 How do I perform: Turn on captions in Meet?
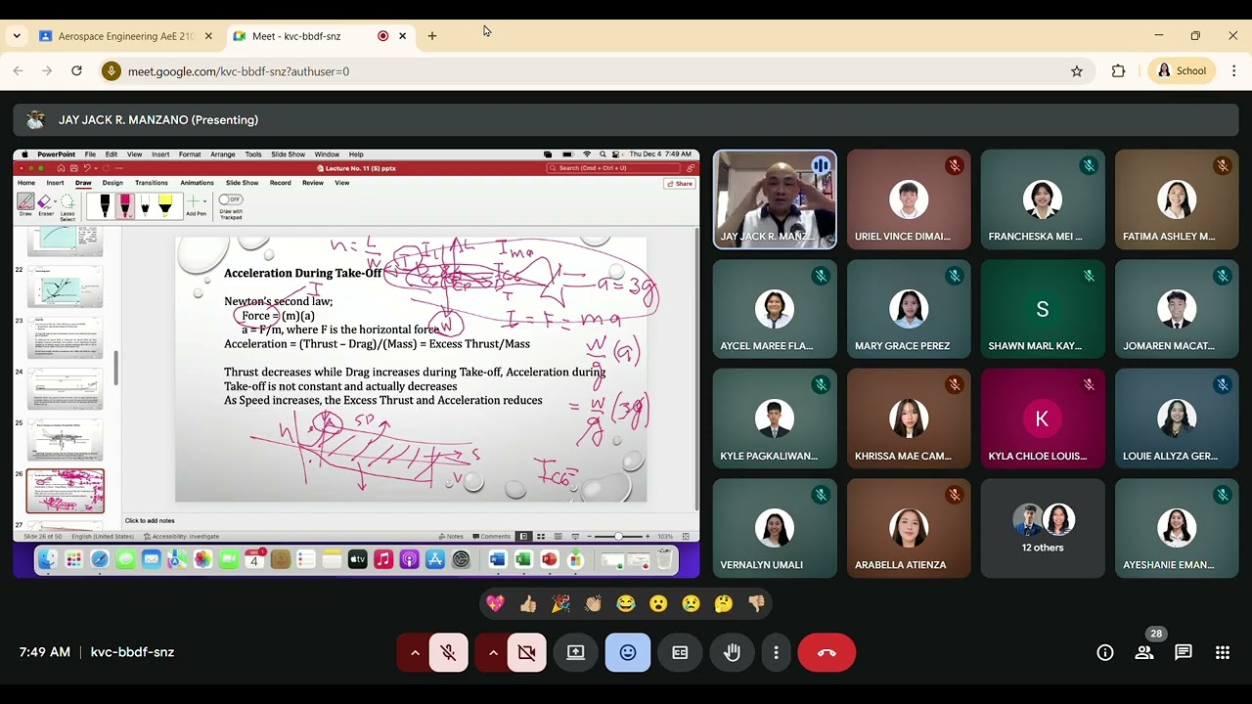pyautogui.click(x=680, y=652)
